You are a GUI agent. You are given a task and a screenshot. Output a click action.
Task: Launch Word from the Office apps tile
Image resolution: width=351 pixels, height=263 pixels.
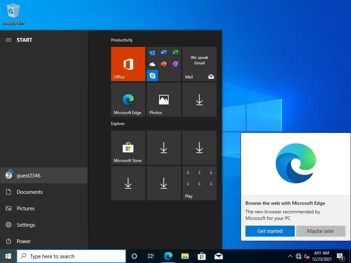pos(164,52)
